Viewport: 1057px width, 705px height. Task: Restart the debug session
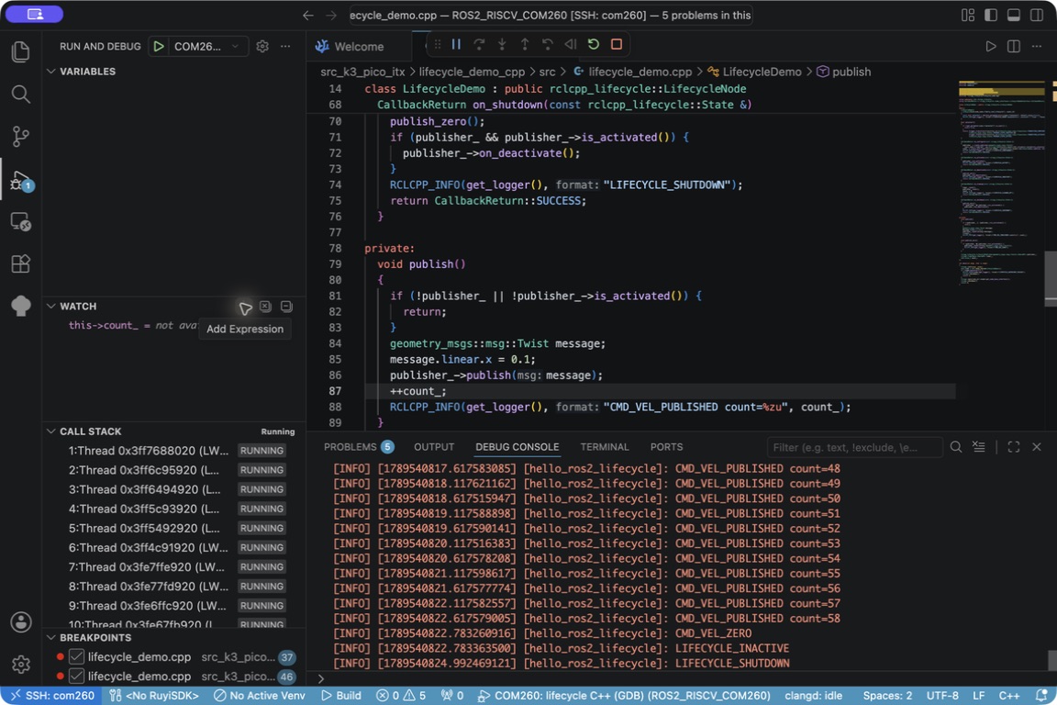pyautogui.click(x=594, y=45)
